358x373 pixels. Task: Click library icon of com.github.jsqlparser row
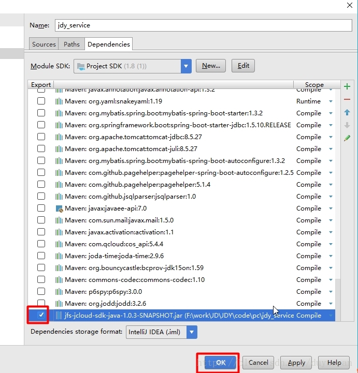click(59, 197)
